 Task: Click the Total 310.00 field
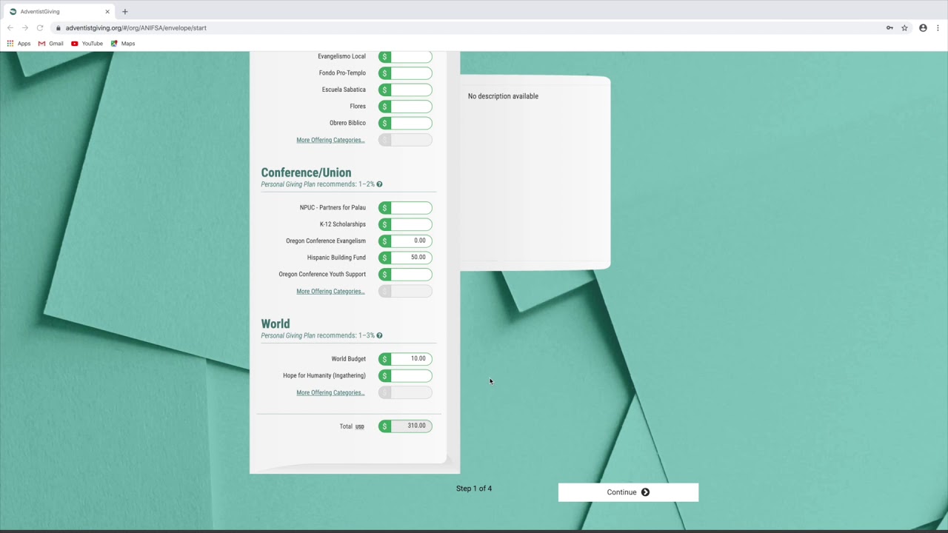(x=405, y=426)
